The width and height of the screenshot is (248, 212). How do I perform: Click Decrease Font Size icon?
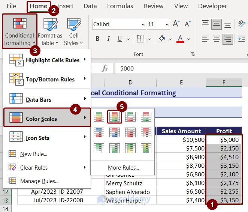point(188,24)
